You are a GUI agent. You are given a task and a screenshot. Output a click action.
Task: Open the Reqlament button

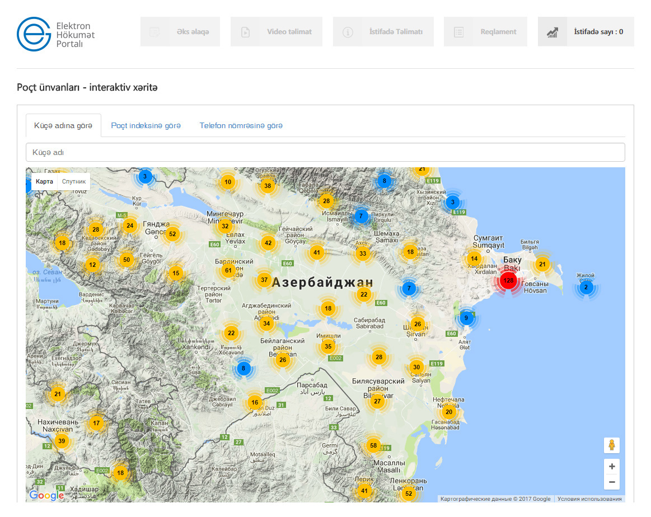click(485, 31)
